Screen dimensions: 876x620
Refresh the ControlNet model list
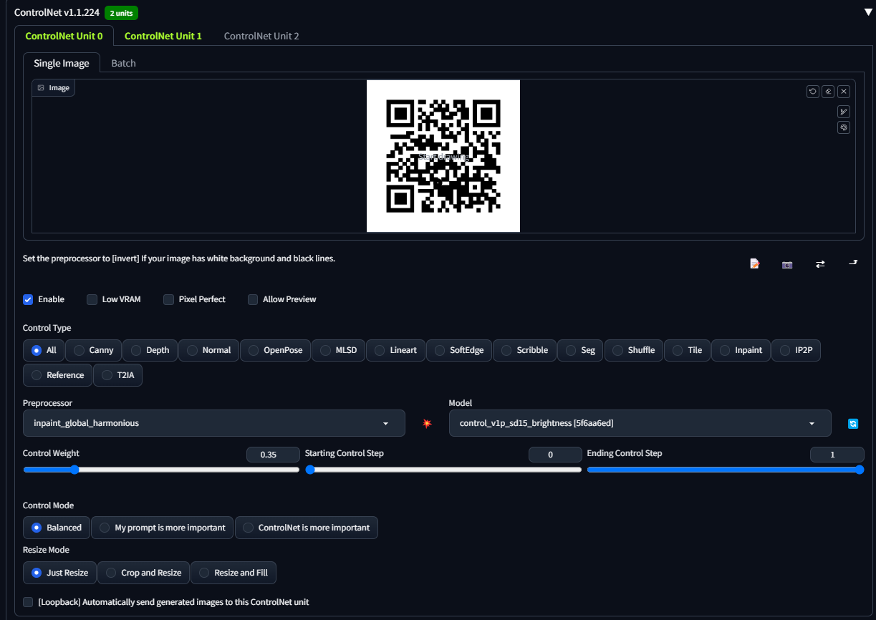(x=852, y=423)
